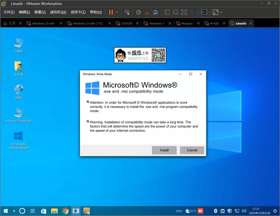This screenshot has width=280, height=216.
Task: Expand the stretch display dropdown arrow
Action: point(221,12)
